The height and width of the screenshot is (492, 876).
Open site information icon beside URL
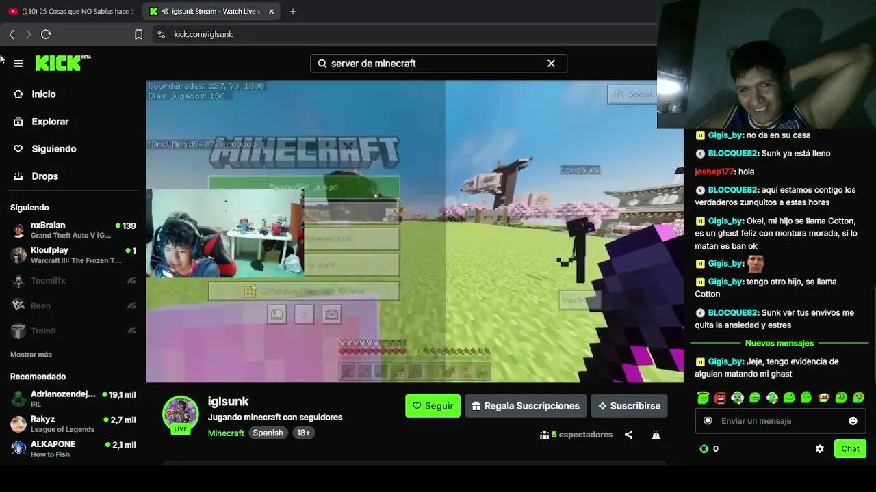point(161,34)
